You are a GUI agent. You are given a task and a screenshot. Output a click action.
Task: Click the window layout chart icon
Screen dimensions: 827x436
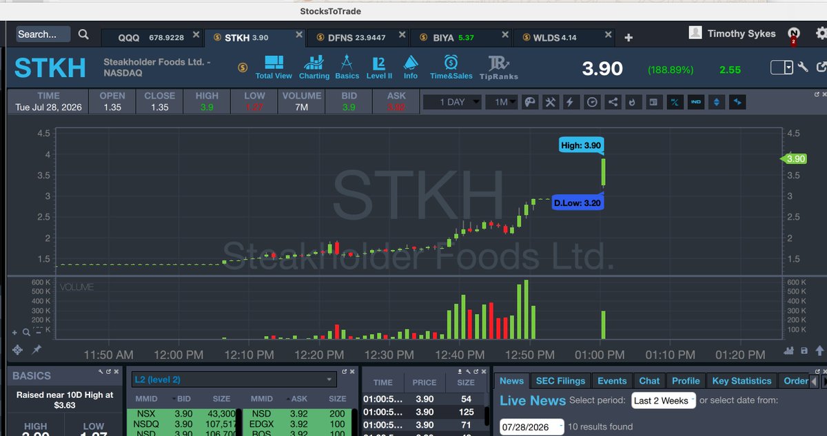(x=654, y=102)
